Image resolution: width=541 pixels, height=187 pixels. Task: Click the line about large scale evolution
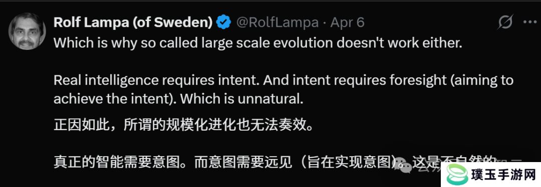(258, 43)
